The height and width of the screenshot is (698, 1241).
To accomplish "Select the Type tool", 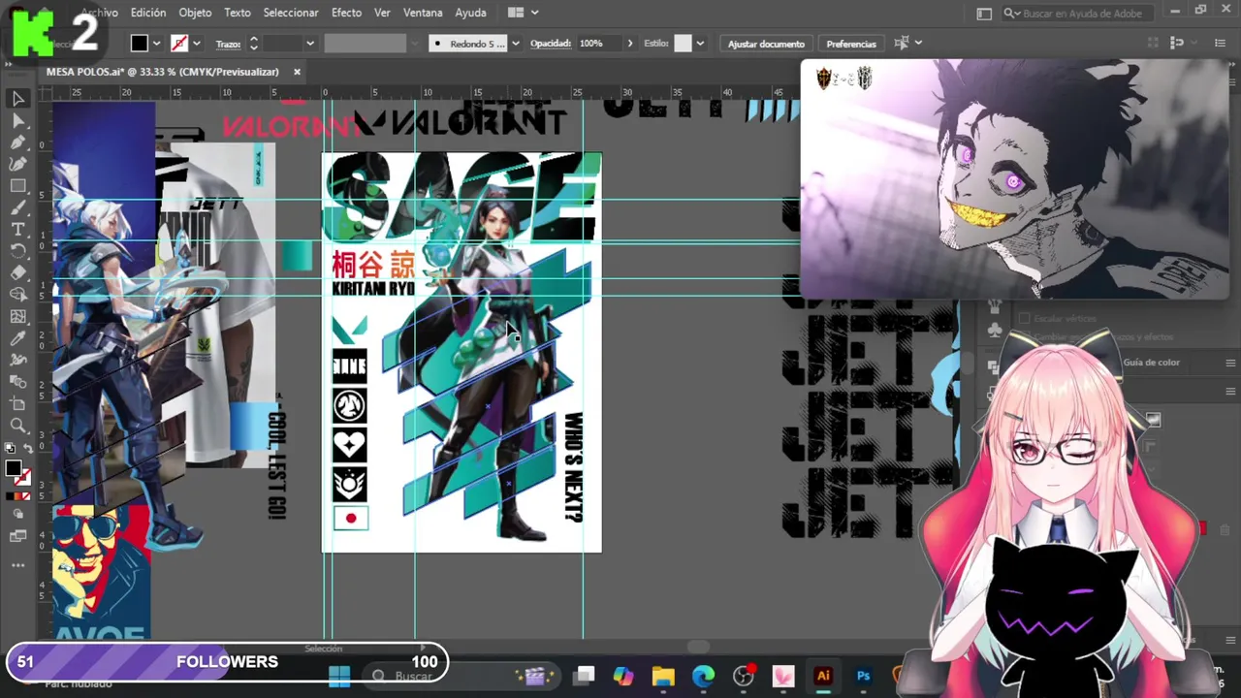I will (17, 230).
